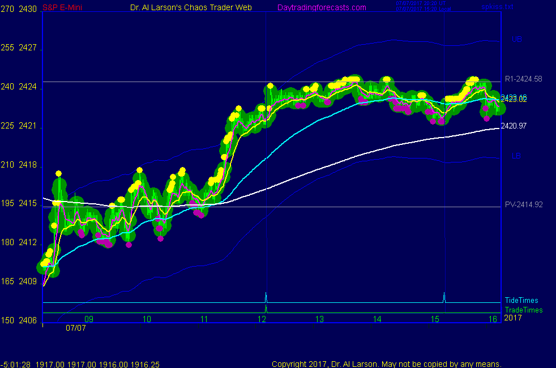Click the '14' hour label on time axis
This screenshot has height=368, width=556.
[377, 319]
